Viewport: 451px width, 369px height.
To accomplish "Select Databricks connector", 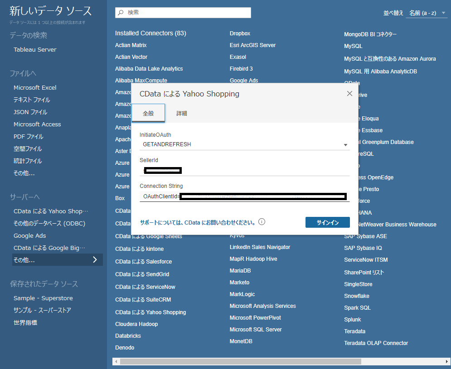I will coord(128,335).
